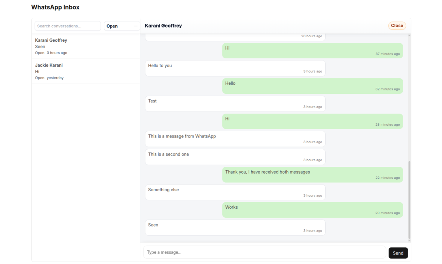Click the 'Test' received message bubble

235,104
